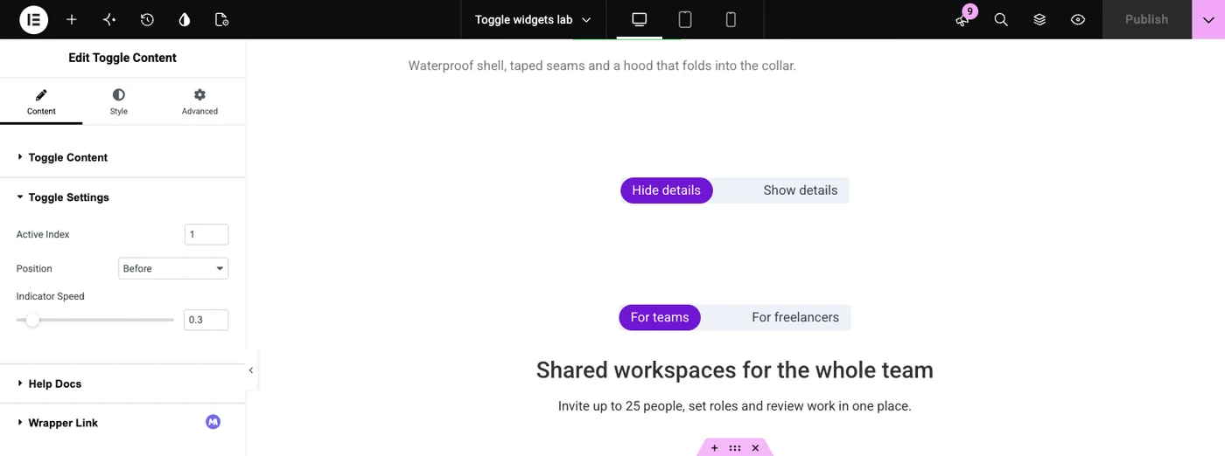Open the Publish options arrow
1225x456 pixels.
click(1208, 19)
